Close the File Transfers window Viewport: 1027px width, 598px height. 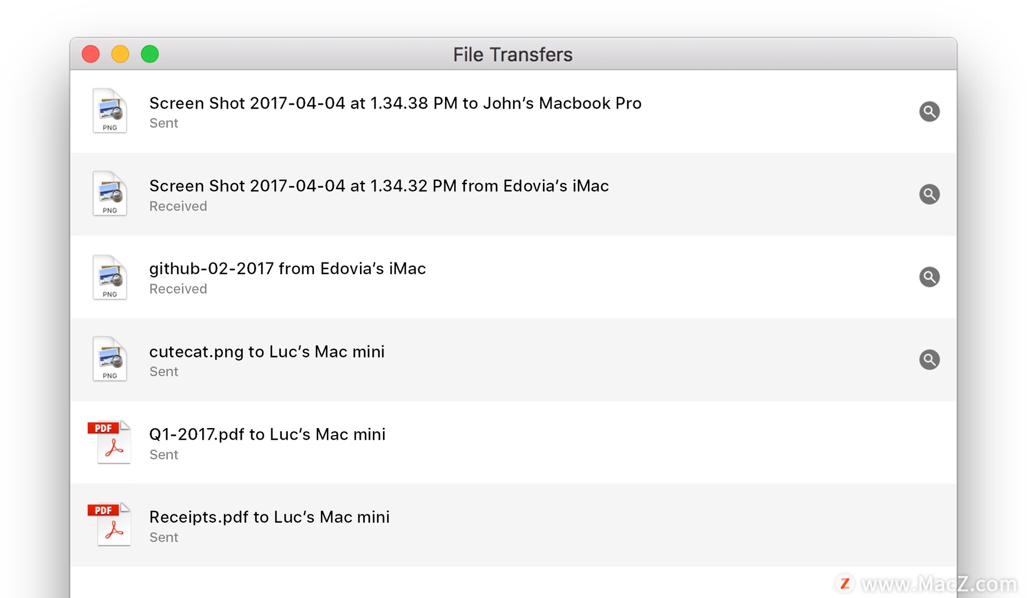point(91,54)
